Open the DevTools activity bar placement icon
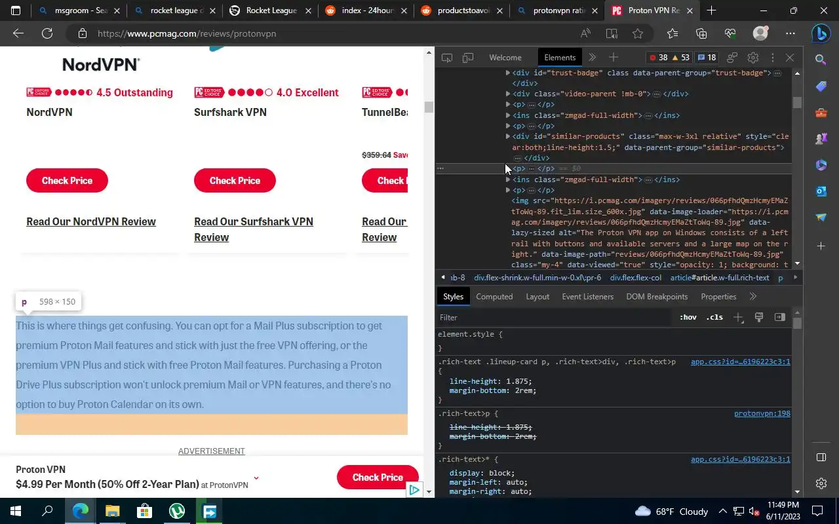 (732, 58)
